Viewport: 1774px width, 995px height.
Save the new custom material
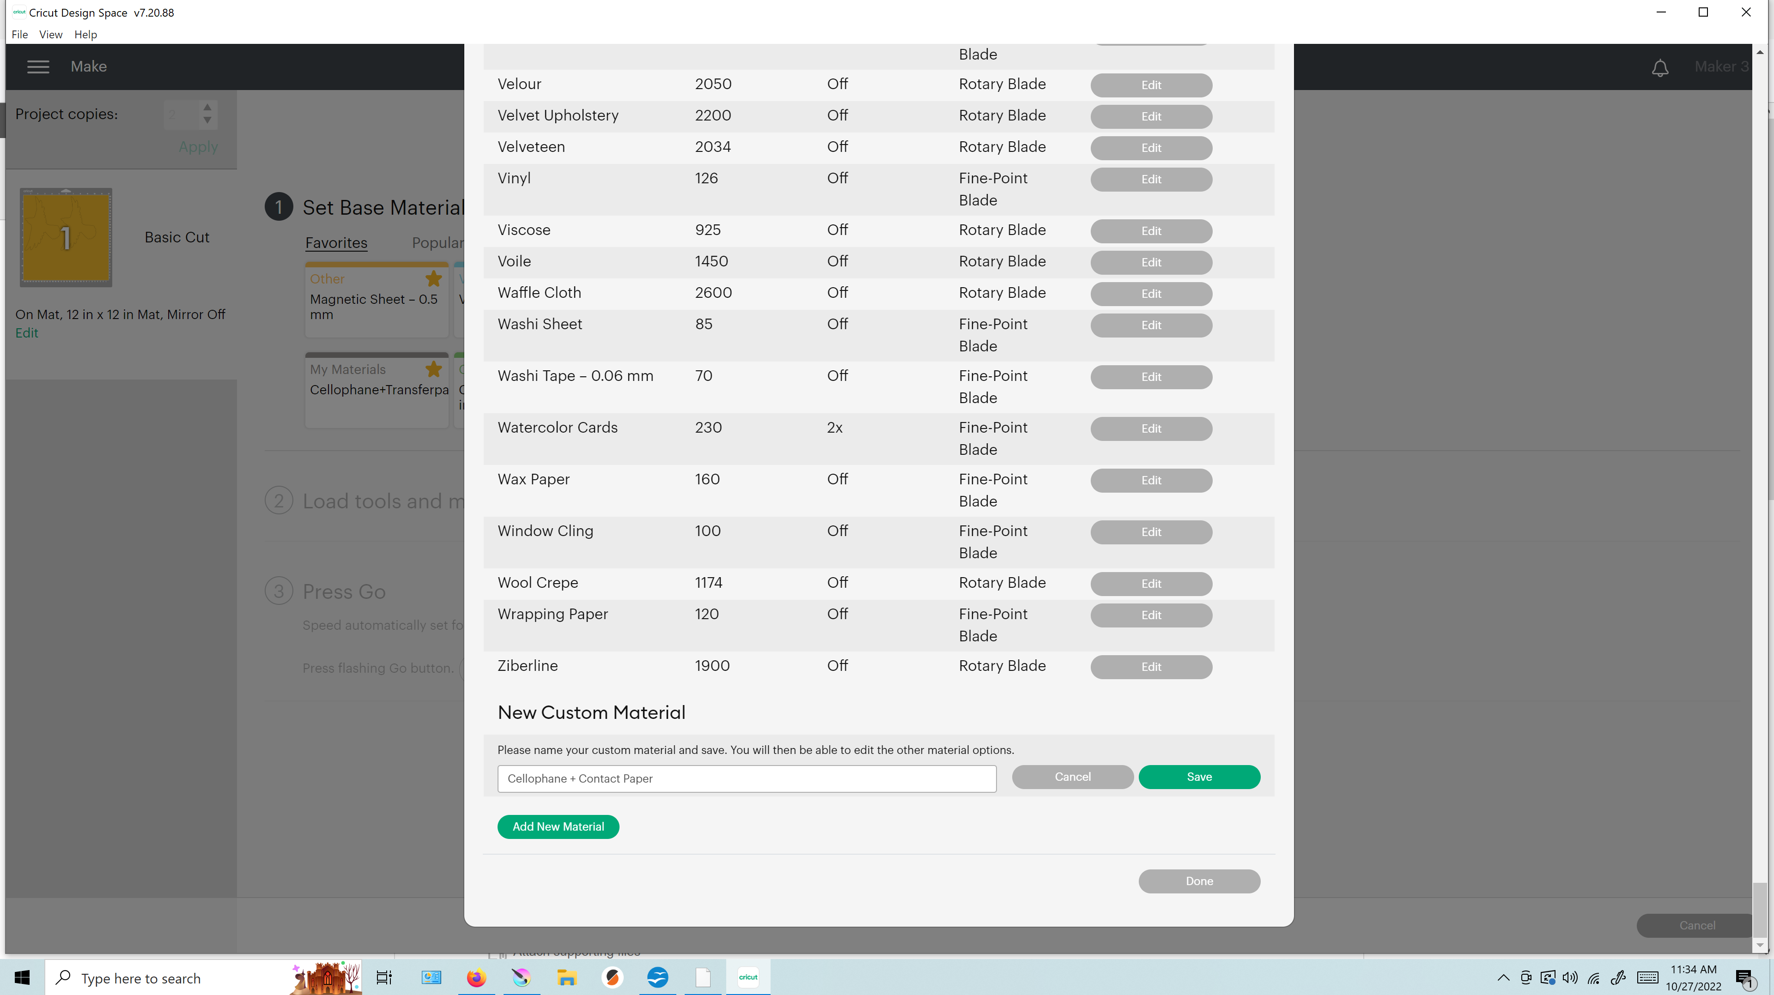coord(1198,776)
